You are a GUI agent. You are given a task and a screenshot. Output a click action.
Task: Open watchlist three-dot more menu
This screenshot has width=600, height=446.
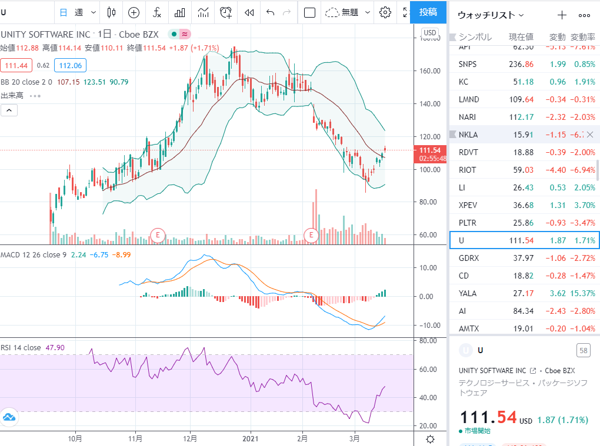[584, 15]
